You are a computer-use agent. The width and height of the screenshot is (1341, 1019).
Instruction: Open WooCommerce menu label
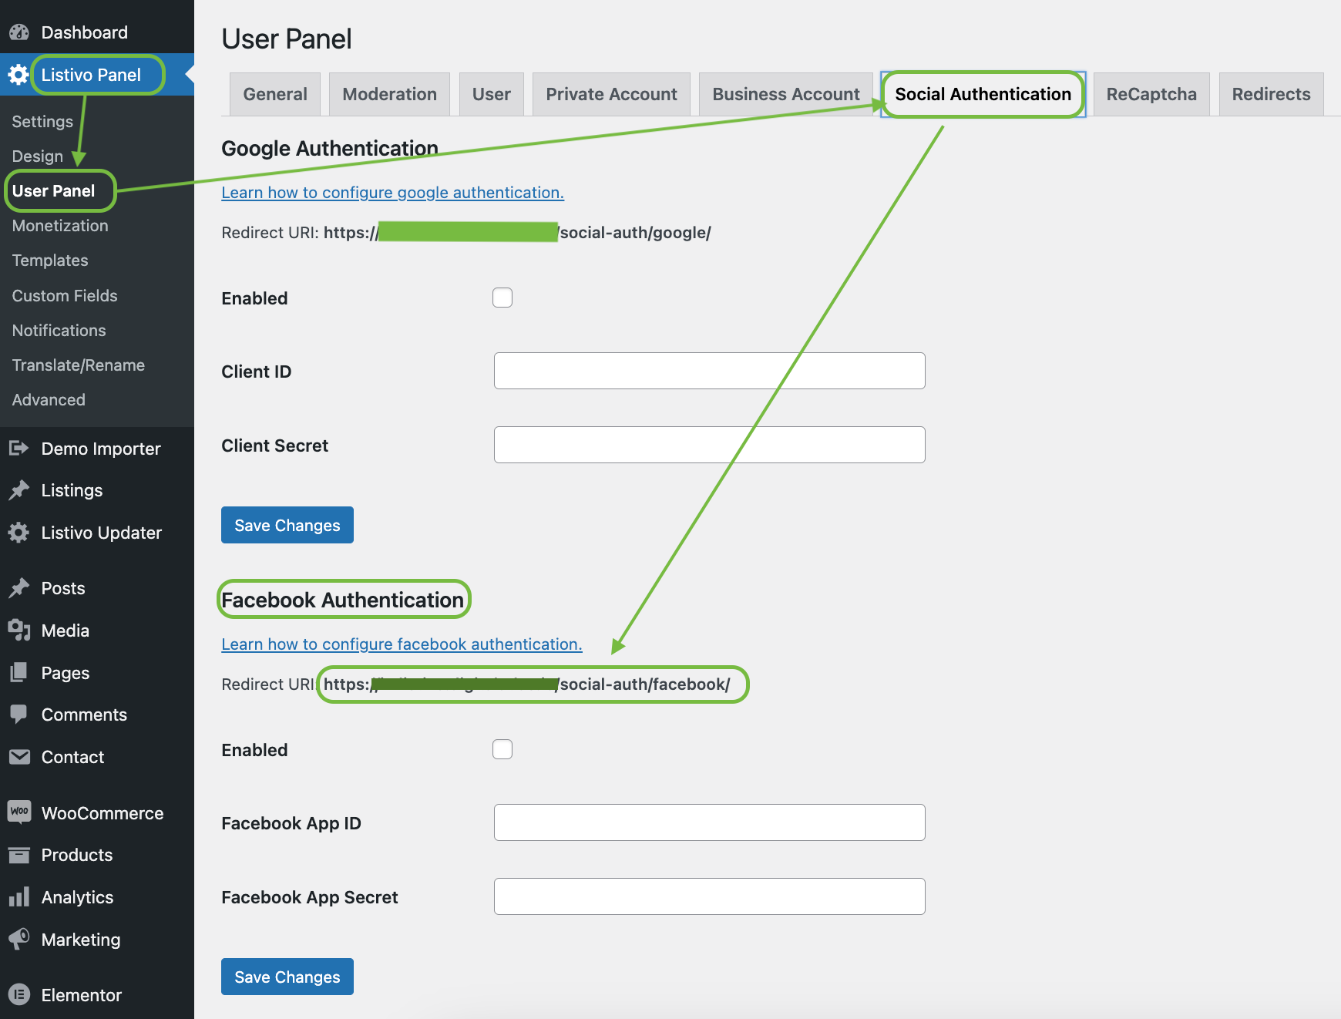[x=103, y=813]
